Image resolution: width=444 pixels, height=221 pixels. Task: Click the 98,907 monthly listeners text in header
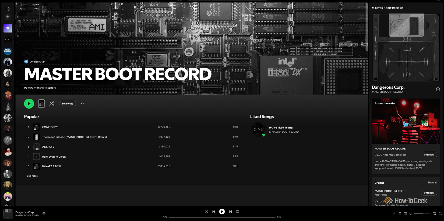[x=40, y=88]
